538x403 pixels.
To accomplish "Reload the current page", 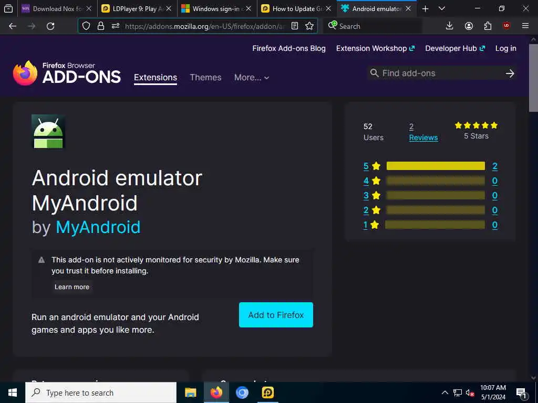I will pos(50,26).
